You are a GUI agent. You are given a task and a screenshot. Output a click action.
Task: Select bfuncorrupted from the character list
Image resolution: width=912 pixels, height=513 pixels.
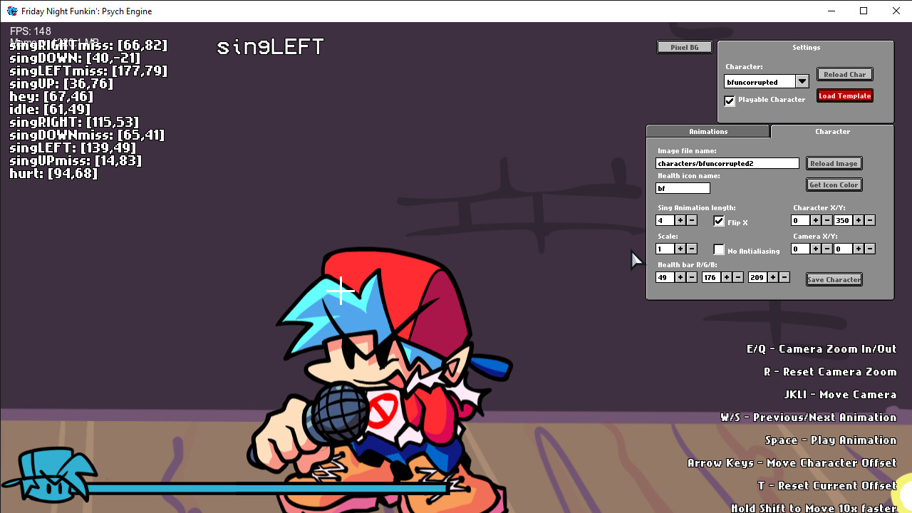pyautogui.click(x=759, y=81)
